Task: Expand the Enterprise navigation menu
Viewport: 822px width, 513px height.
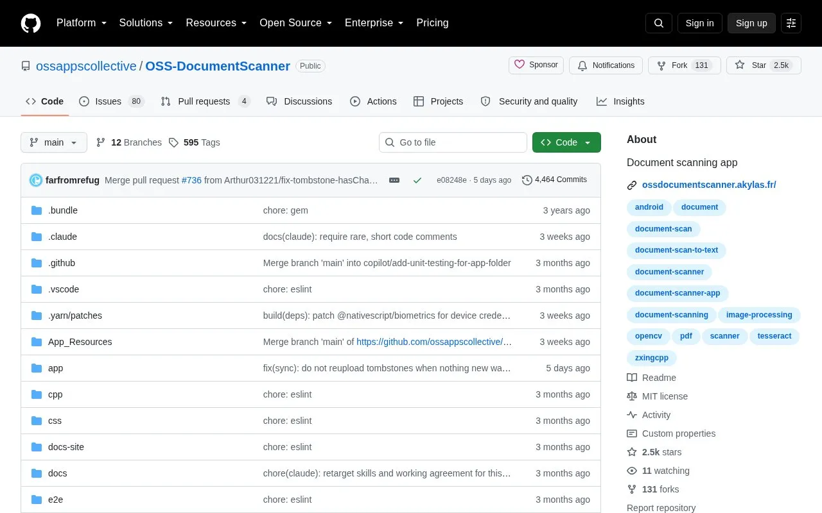Action: 374,23
